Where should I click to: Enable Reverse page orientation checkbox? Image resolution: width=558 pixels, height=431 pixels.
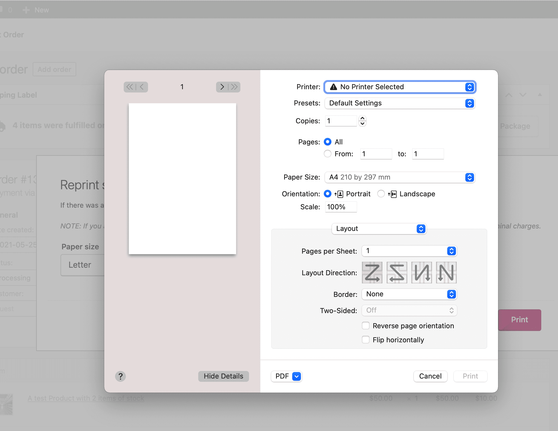(366, 326)
